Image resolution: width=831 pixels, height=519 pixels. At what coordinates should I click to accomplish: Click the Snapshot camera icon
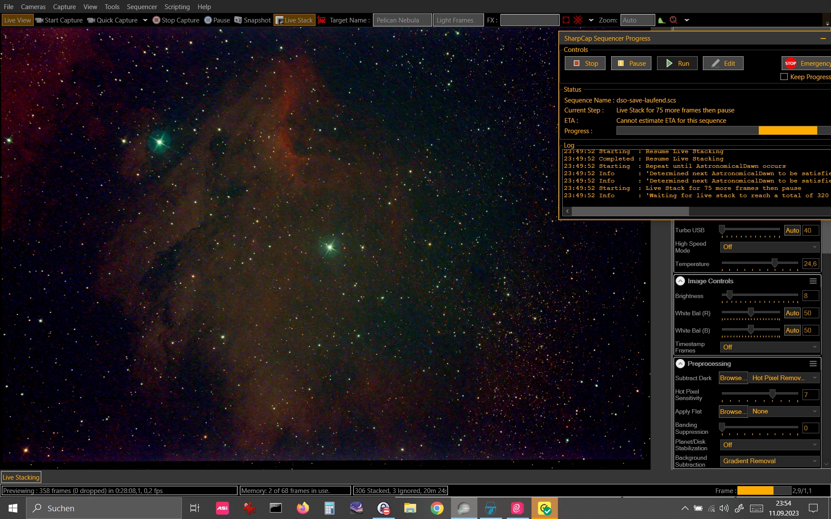click(x=238, y=20)
